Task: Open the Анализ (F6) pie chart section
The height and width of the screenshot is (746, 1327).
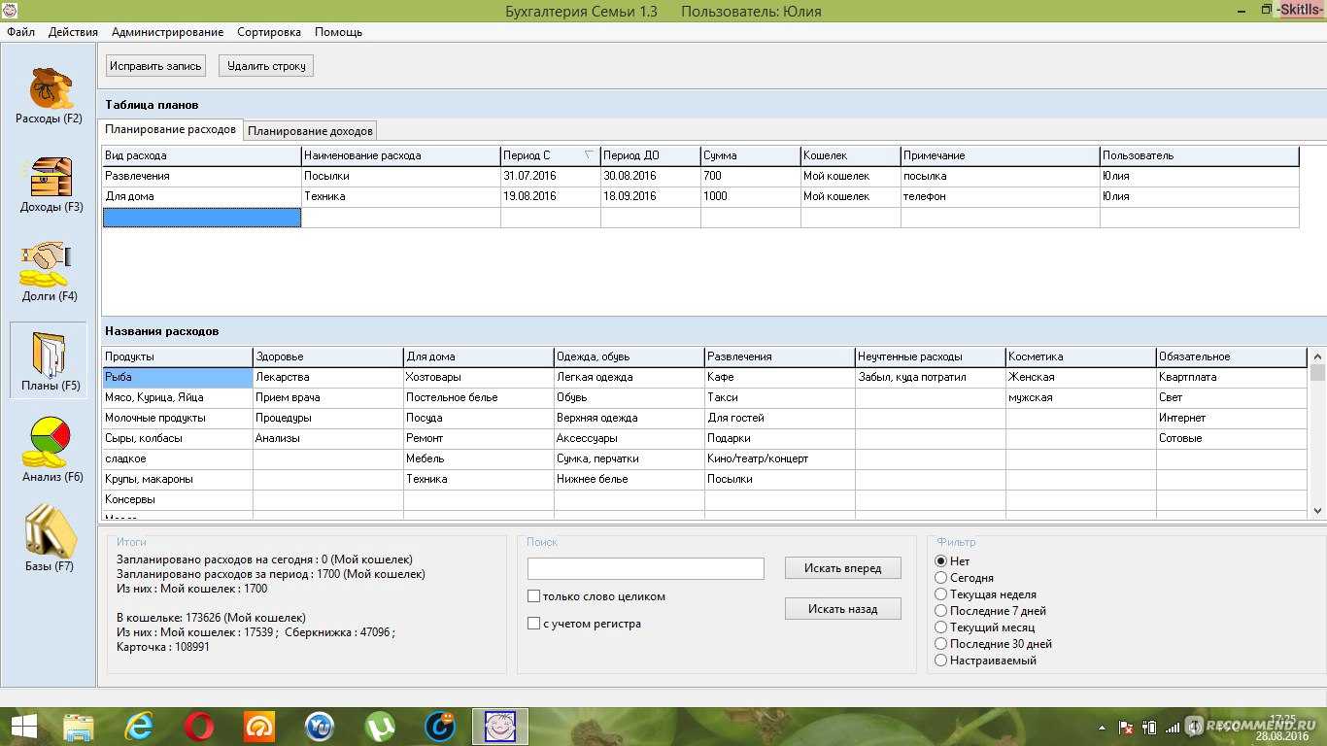Action: 52,450
